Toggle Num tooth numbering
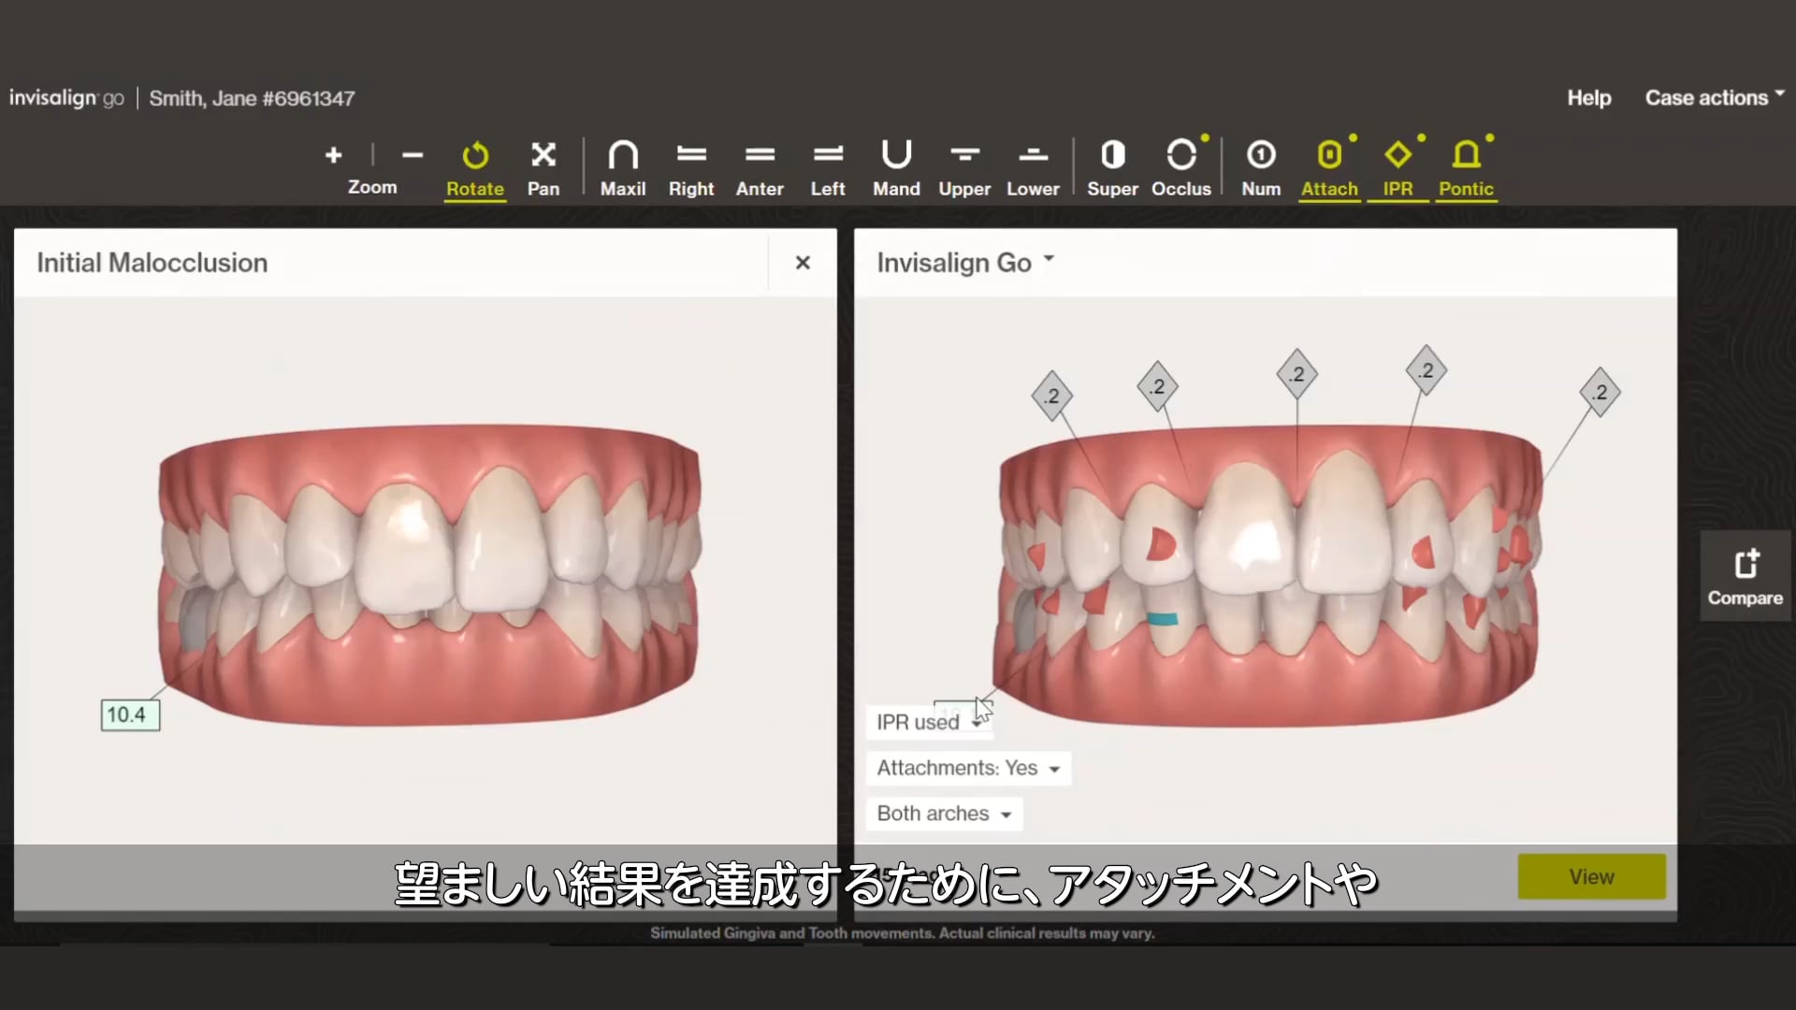Viewport: 1796px width, 1010px height. coord(1261,168)
